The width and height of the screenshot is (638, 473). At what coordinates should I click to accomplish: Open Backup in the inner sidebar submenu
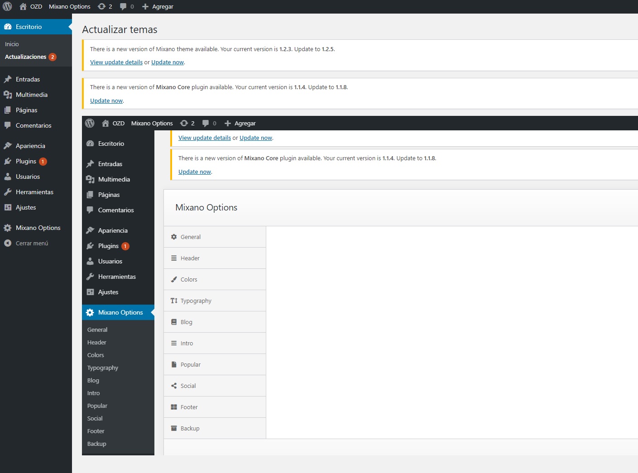click(97, 444)
